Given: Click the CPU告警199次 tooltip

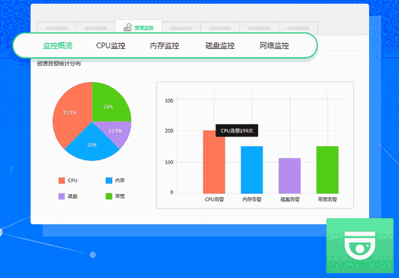Looking at the screenshot, I should click(237, 130).
